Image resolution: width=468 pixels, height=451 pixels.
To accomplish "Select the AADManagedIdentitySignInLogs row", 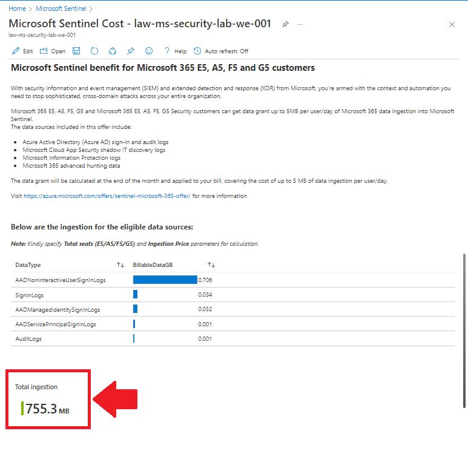I will pos(232,309).
